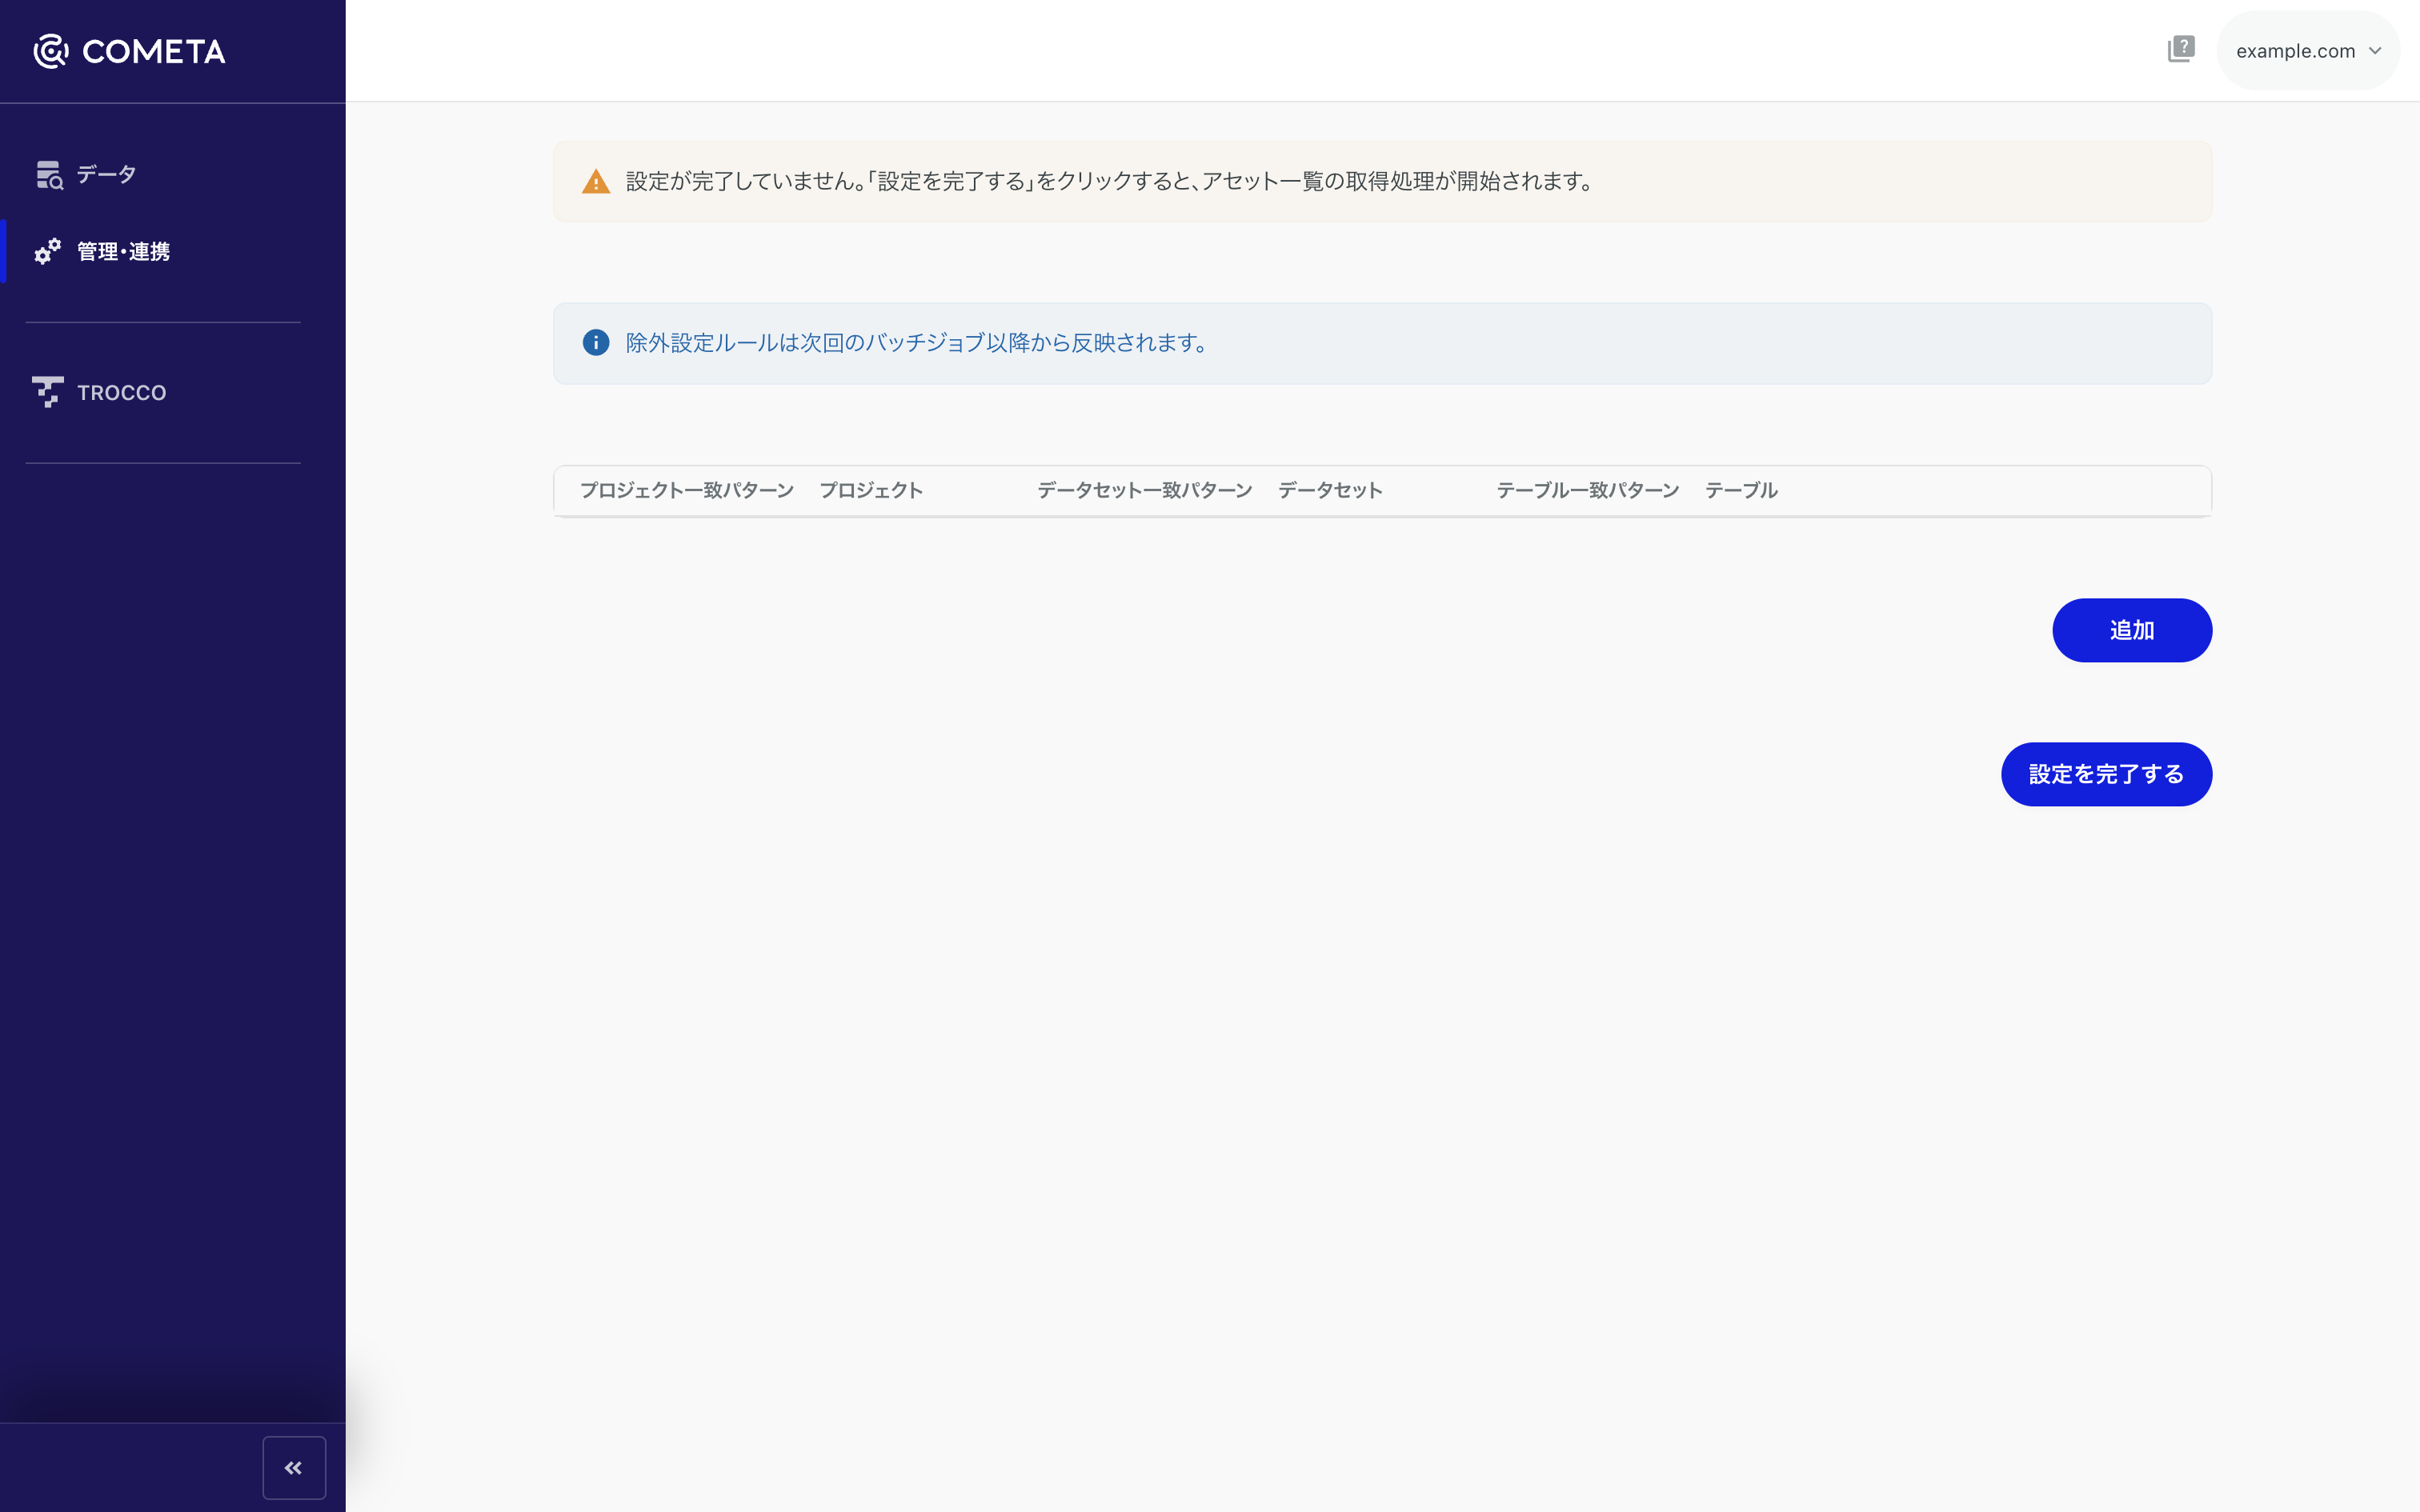This screenshot has width=2420, height=1512.
Task: Click the 設定を完了する button
Action: point(2106,774)
